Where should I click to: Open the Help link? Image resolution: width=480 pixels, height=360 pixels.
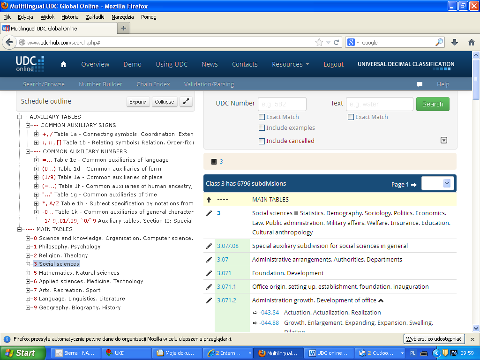coord(443,84)
